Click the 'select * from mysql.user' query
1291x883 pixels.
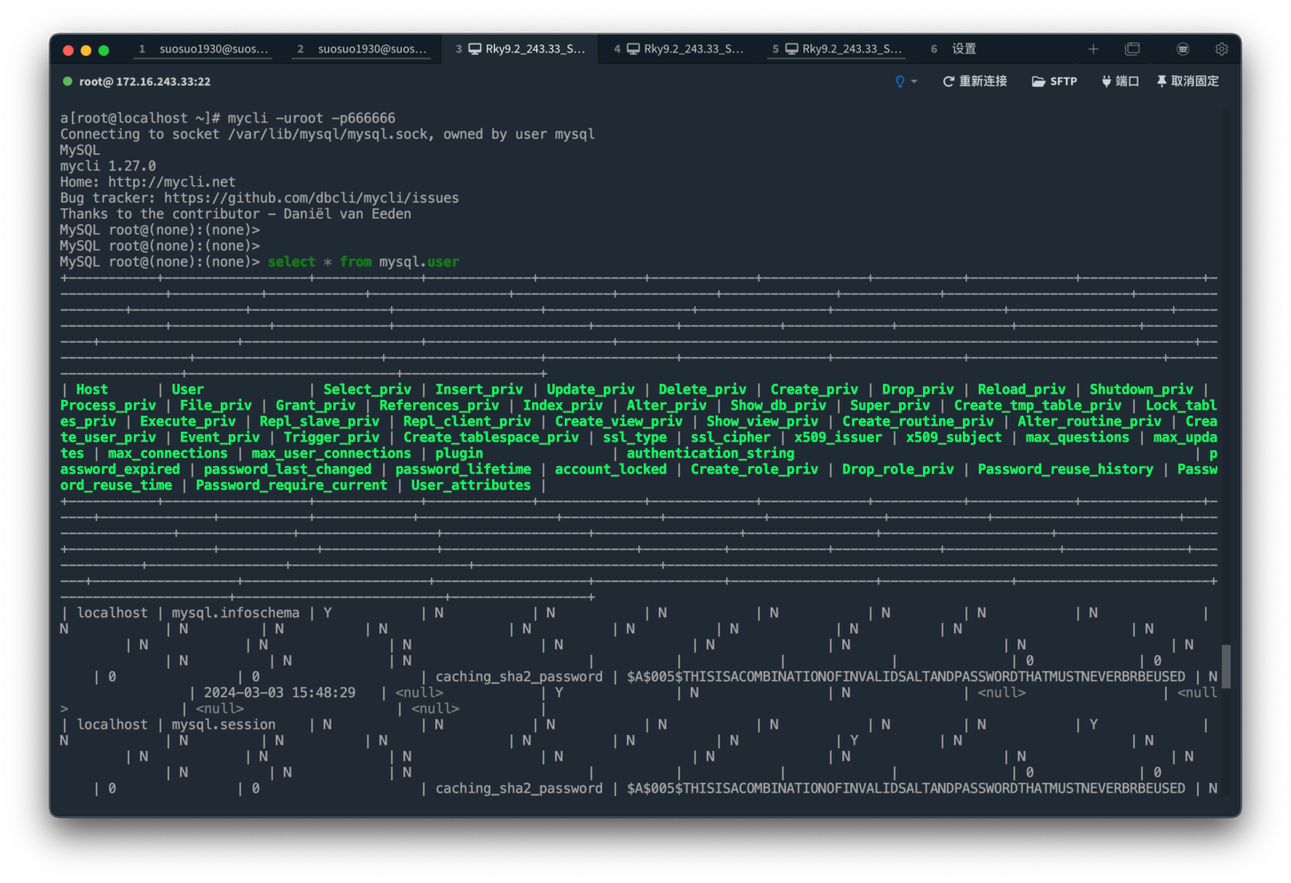tap(364, 262)
